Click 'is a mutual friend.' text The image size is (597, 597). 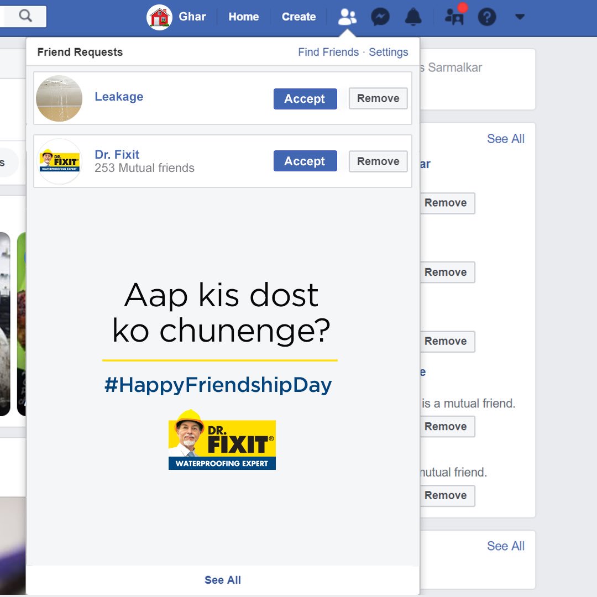(x=468, y=403)
